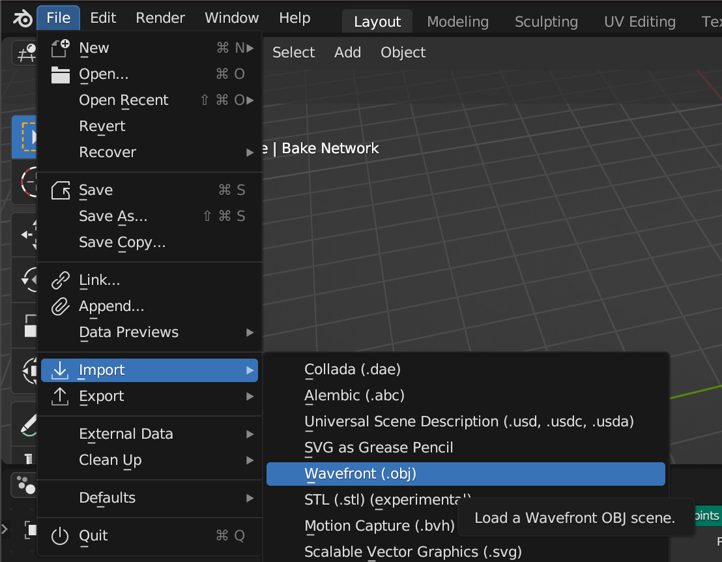Viewport: 722px width, 562px height.
Task: Select the Select Box tool icon
Action: (x=25, y=137)
